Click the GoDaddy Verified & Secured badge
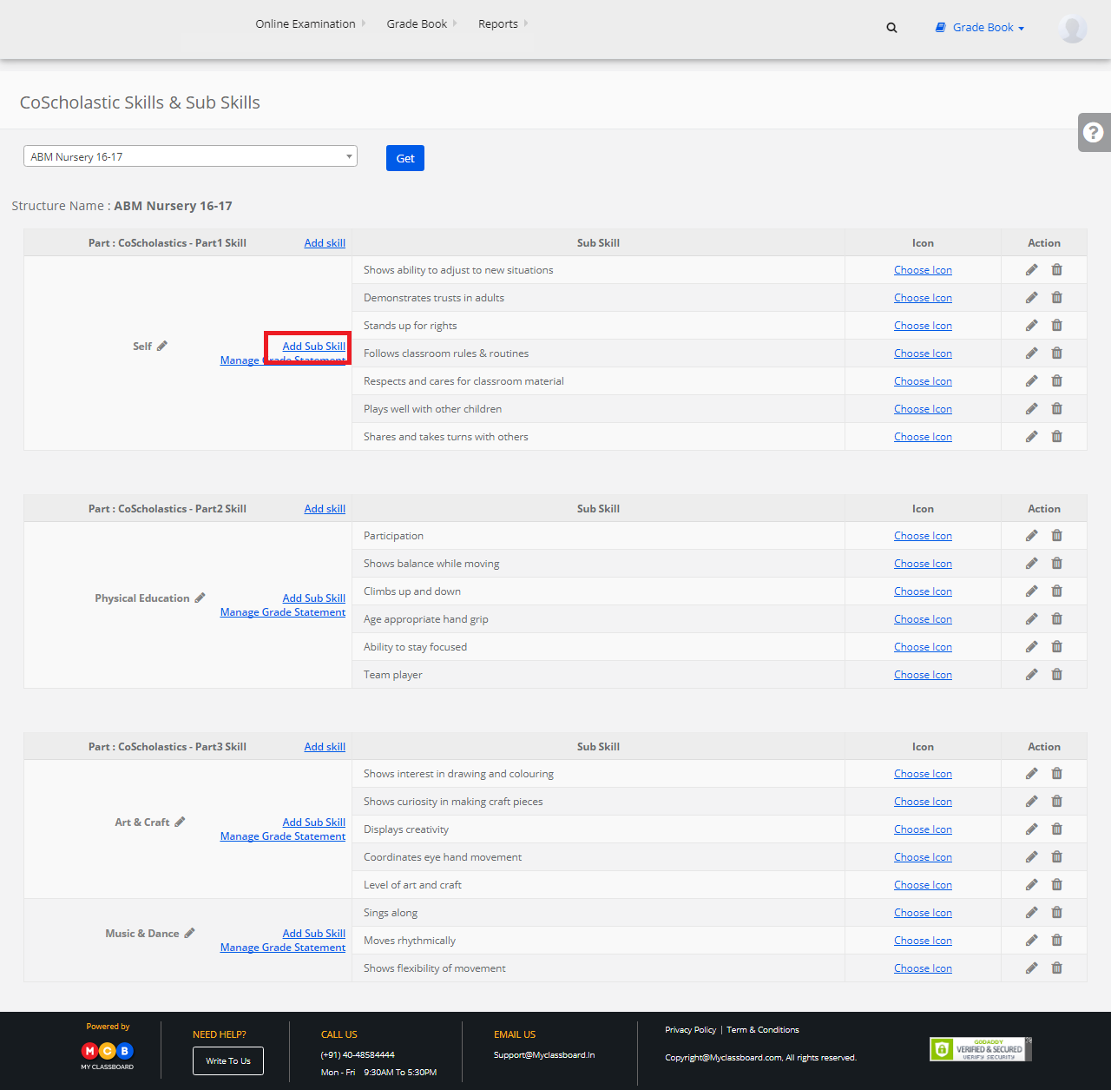Image resolution: width=1111 pixels, height=1090 pixels. [981, 1049]
